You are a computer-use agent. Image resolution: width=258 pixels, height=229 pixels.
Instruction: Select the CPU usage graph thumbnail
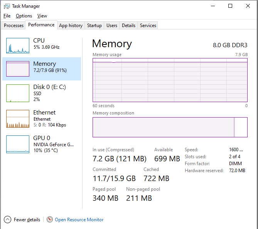18,46
